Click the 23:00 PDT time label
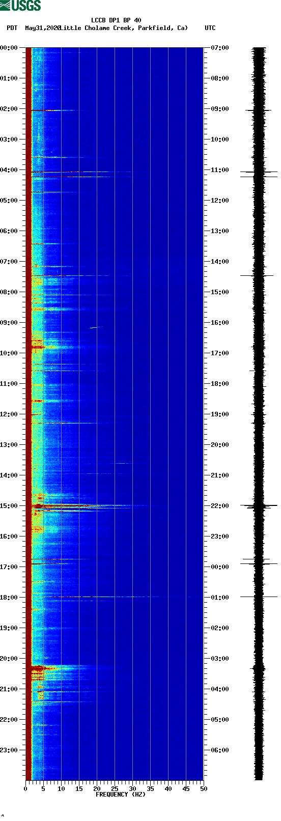Screen dimensions: 281x821 (9, 750)
